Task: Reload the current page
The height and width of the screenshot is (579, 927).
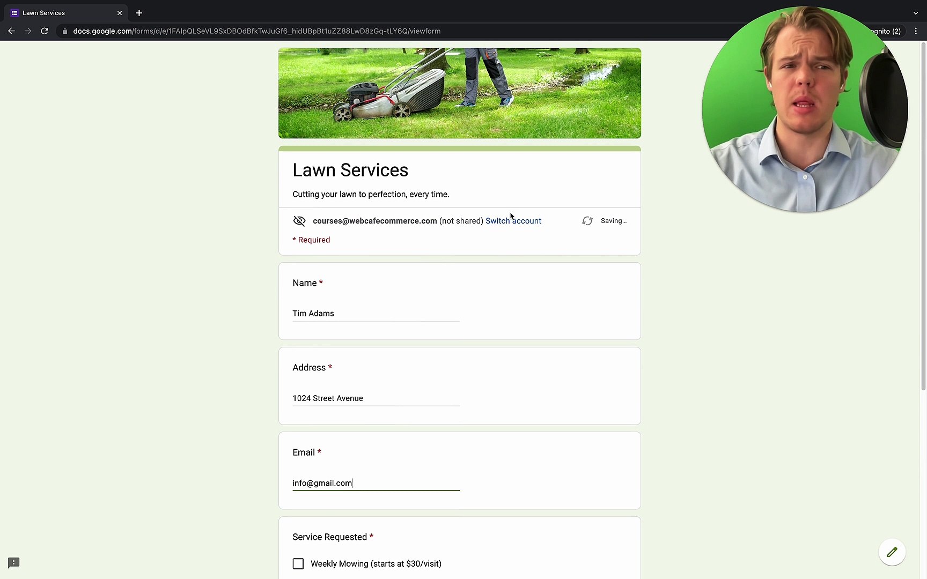Action: point(45,31)
